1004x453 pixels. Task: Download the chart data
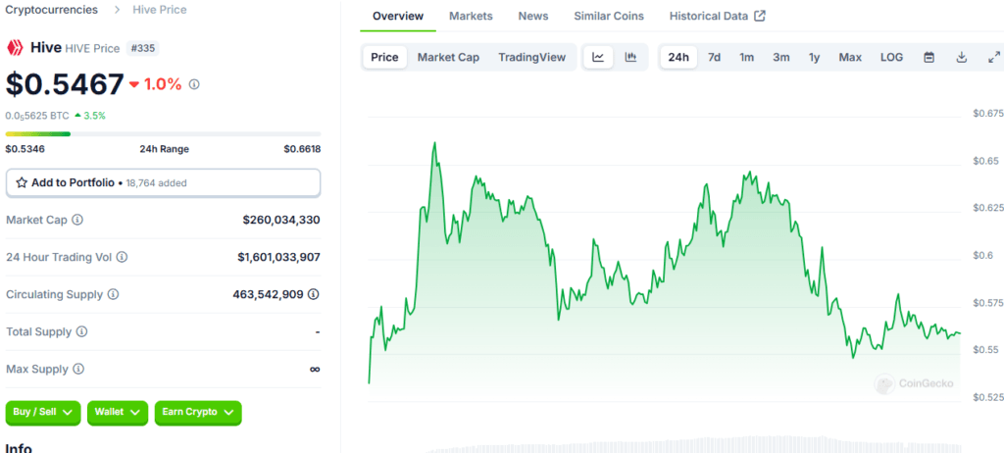click(961, 57)
